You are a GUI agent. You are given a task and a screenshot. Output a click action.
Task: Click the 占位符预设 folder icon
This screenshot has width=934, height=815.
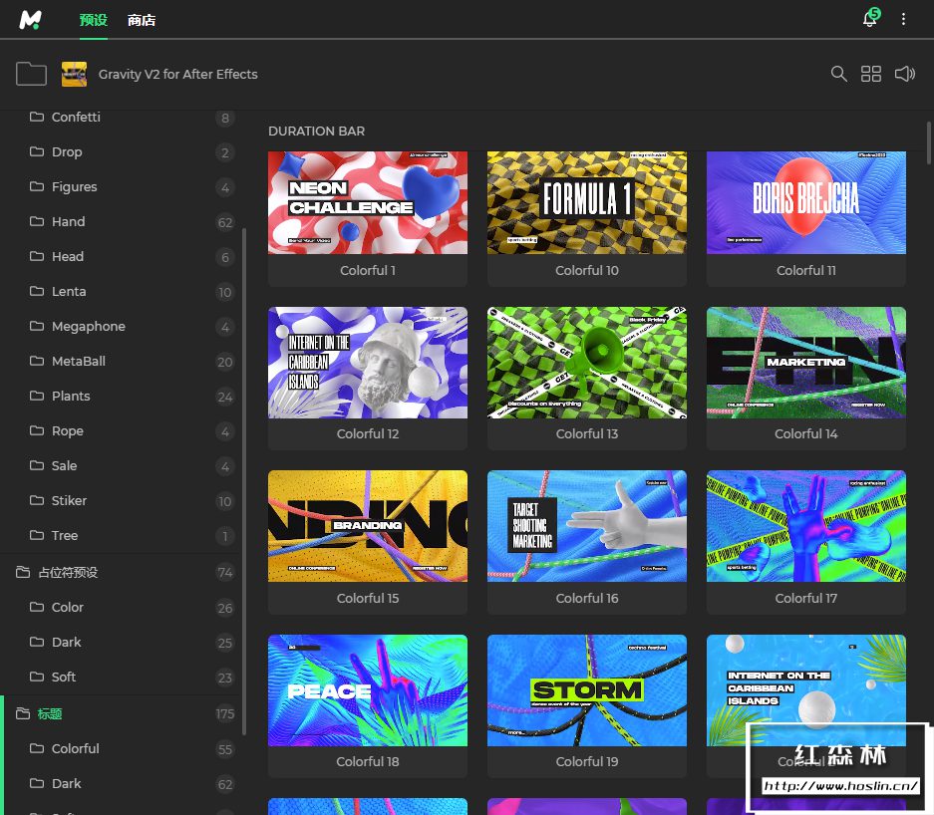23,572
